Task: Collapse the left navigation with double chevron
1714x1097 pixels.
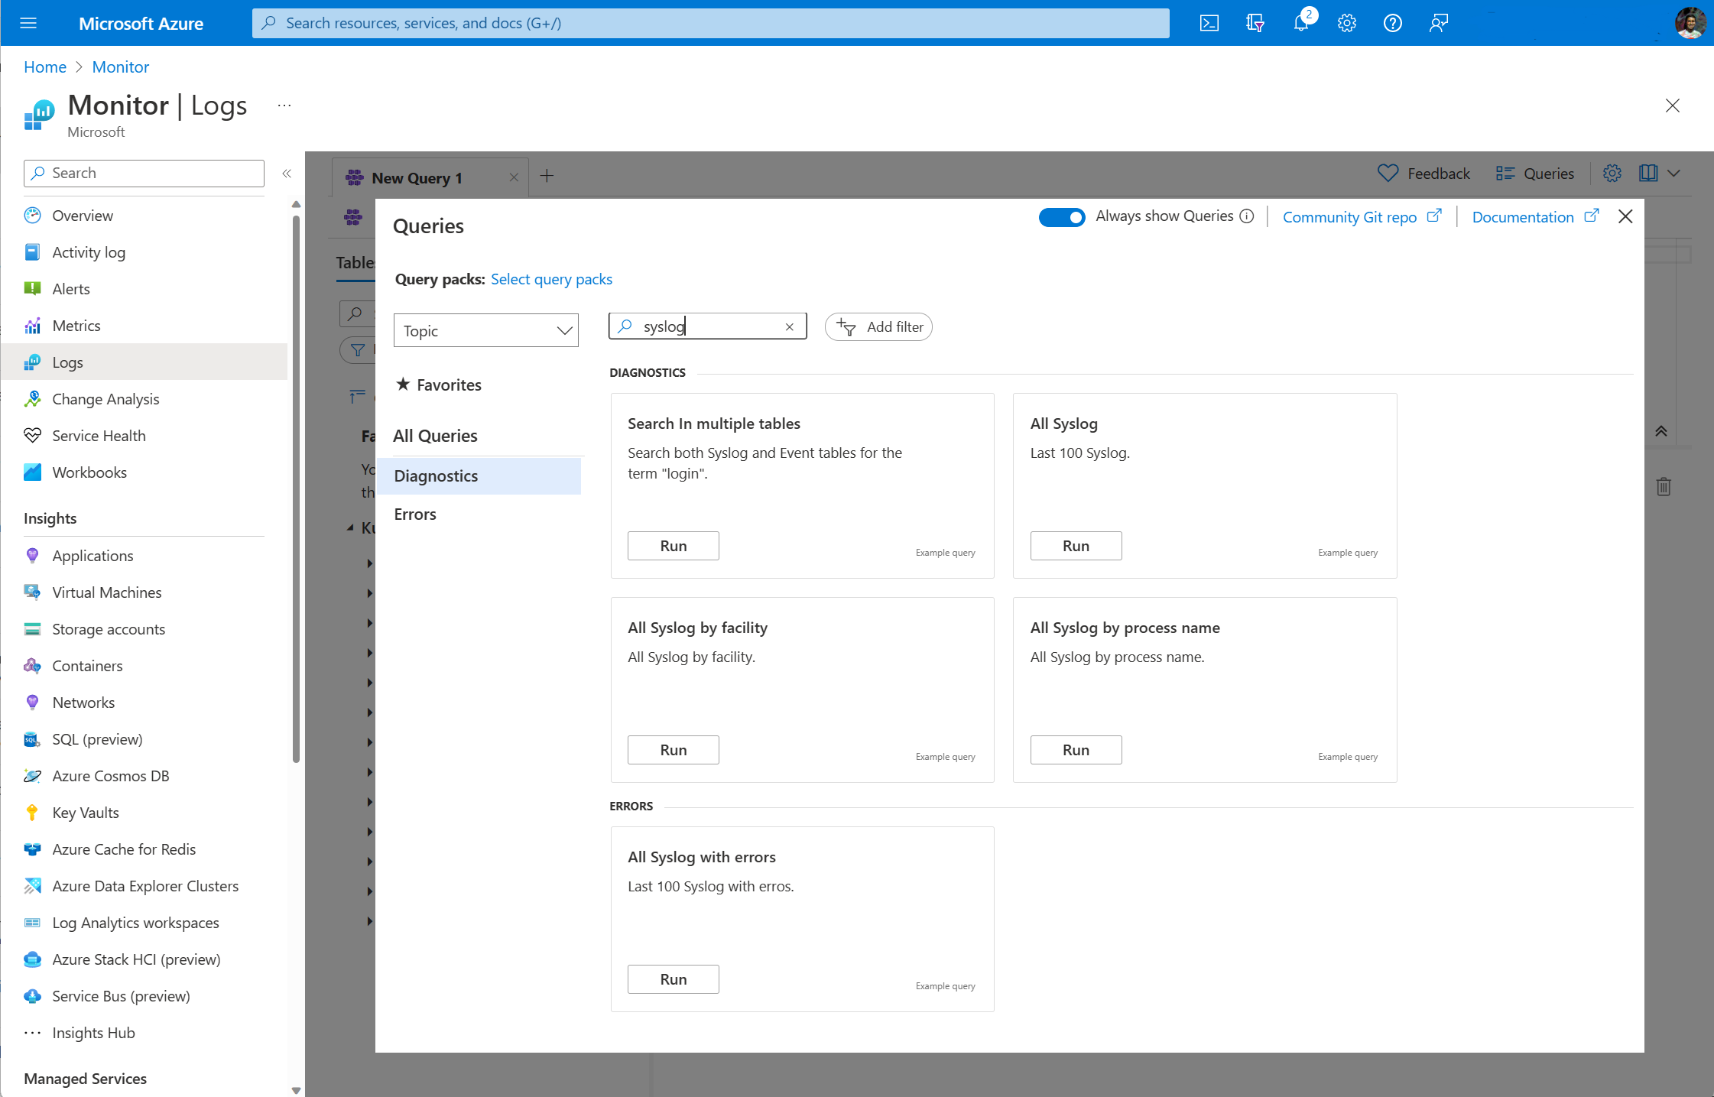Action: (287, 174)
